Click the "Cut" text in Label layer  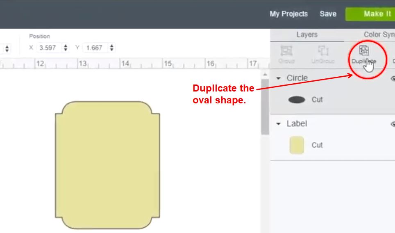pyautogui.click(x=317, y=145)
